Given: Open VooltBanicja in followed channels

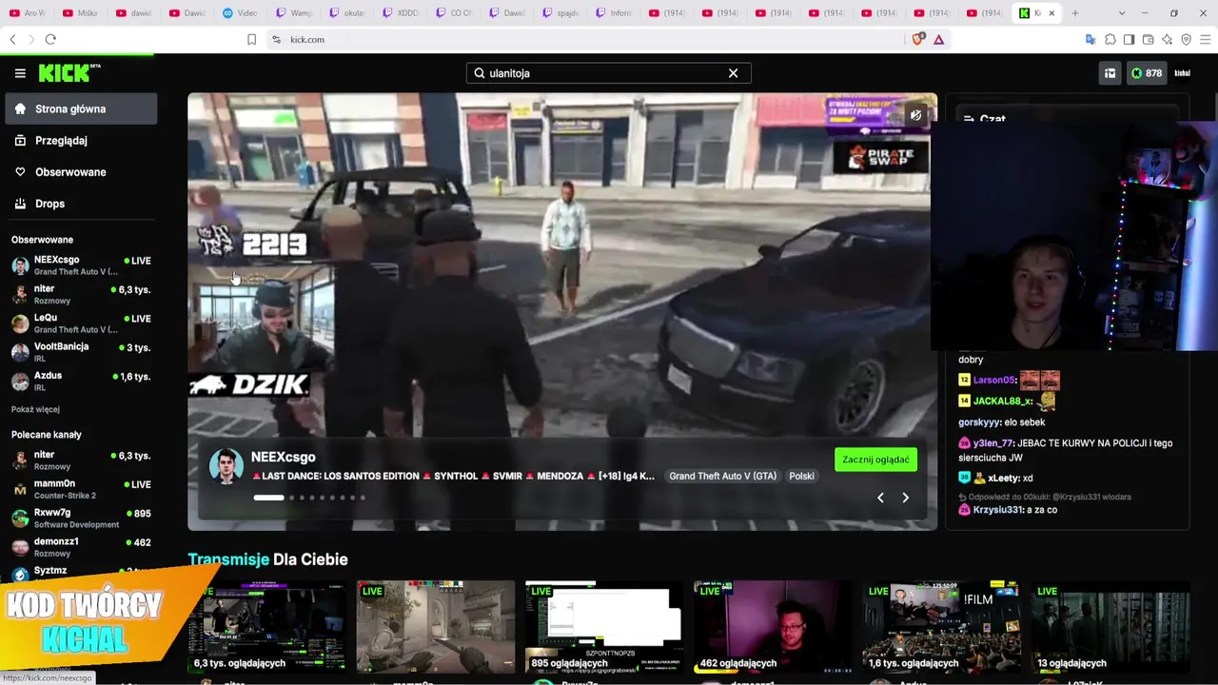Looking at the screenshot, I should [x=81, y=352].
